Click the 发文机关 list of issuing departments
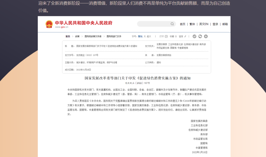This screenshot has width=266, height=157. [x=181, y=46]
